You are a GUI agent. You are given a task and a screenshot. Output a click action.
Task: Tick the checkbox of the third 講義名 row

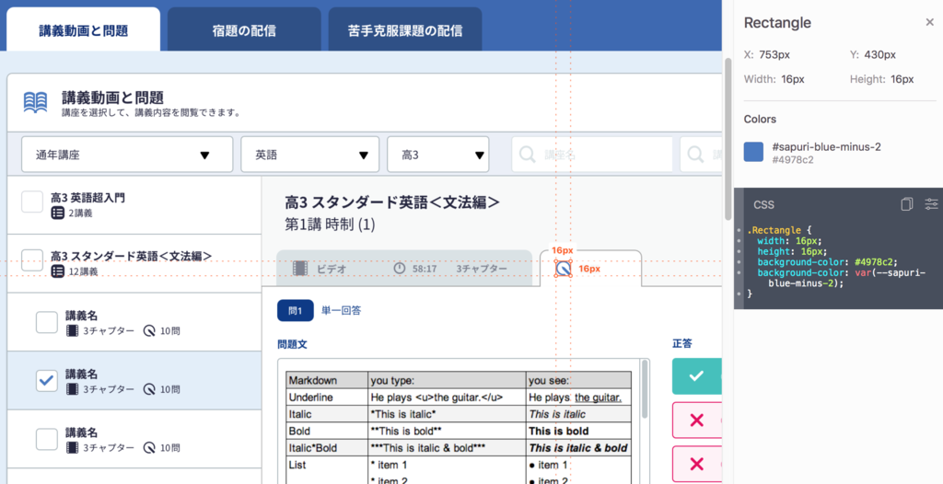(47, 439)
